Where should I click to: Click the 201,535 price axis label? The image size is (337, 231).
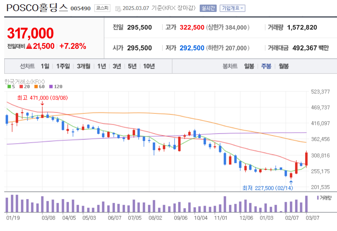pos(320,187)
